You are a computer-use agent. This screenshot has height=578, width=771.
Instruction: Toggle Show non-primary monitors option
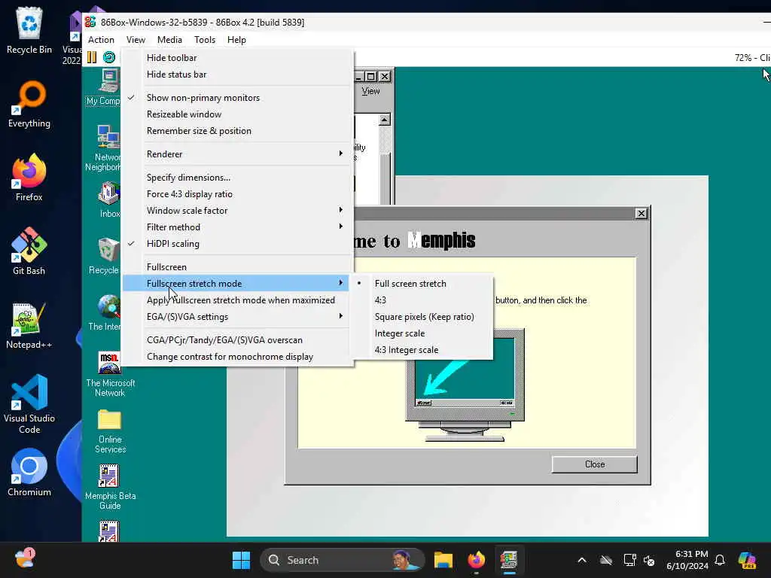(237, 97)
